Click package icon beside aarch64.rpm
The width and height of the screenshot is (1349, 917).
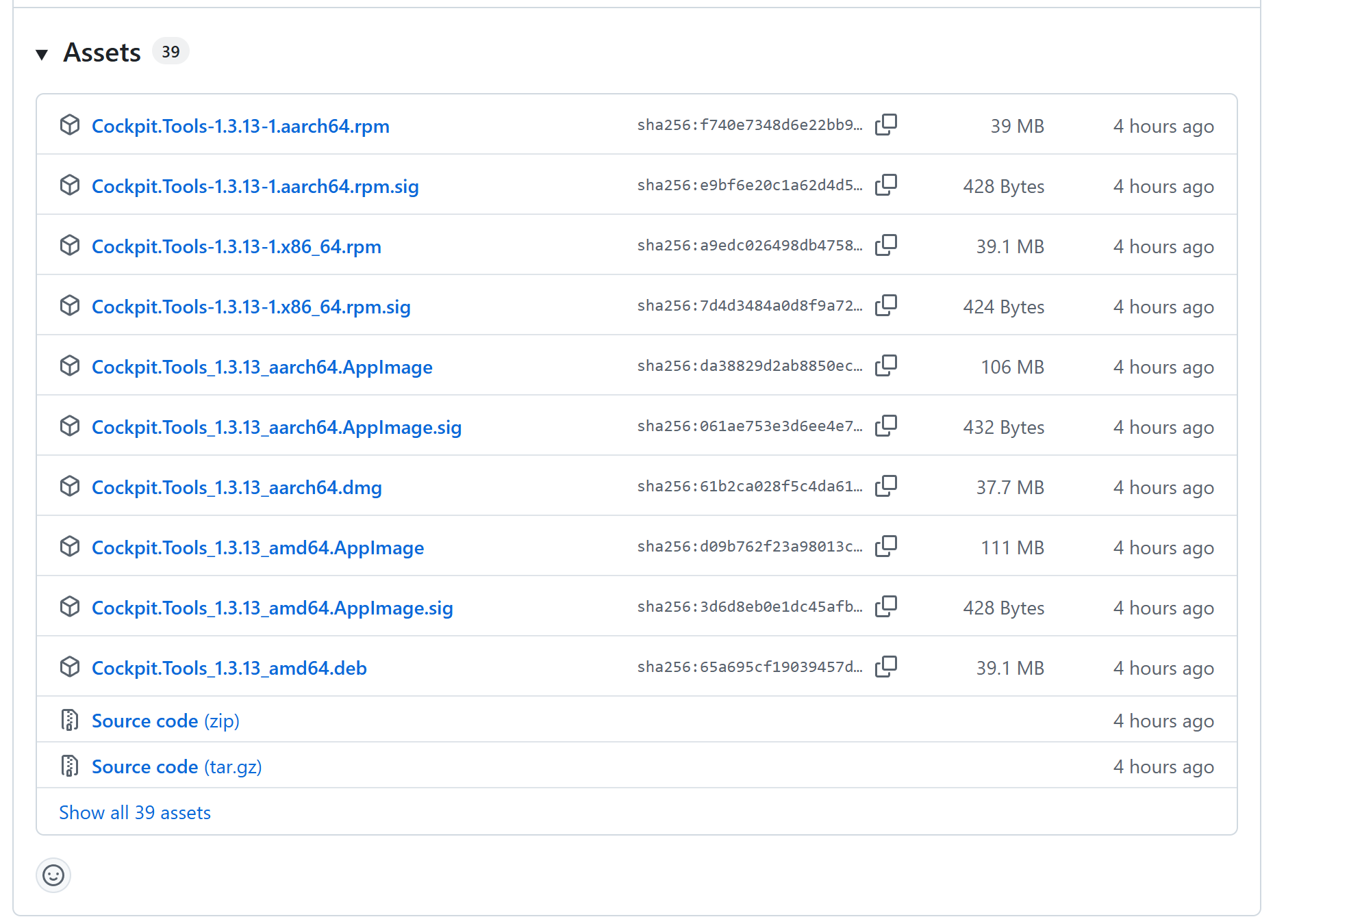(70, 125)
